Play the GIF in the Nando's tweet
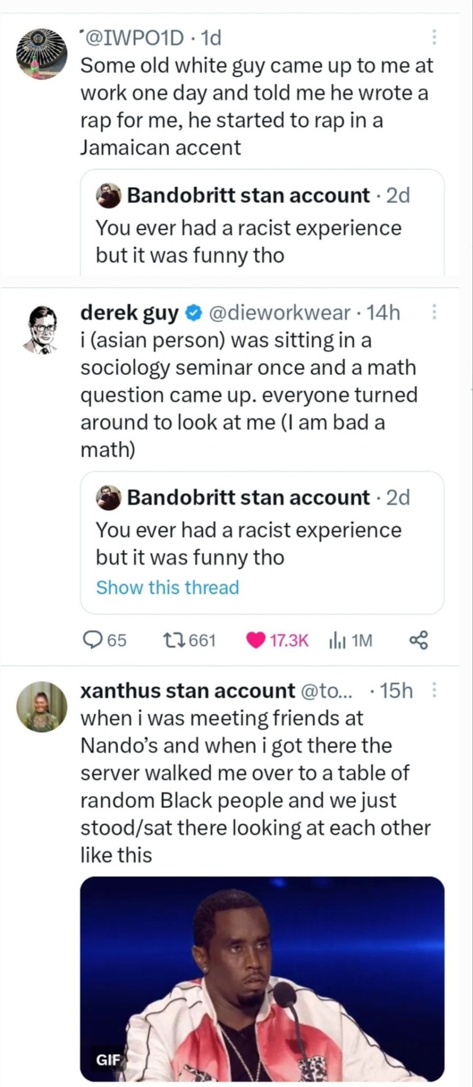The image size is (473, 1087). click(x=262, y=978)
